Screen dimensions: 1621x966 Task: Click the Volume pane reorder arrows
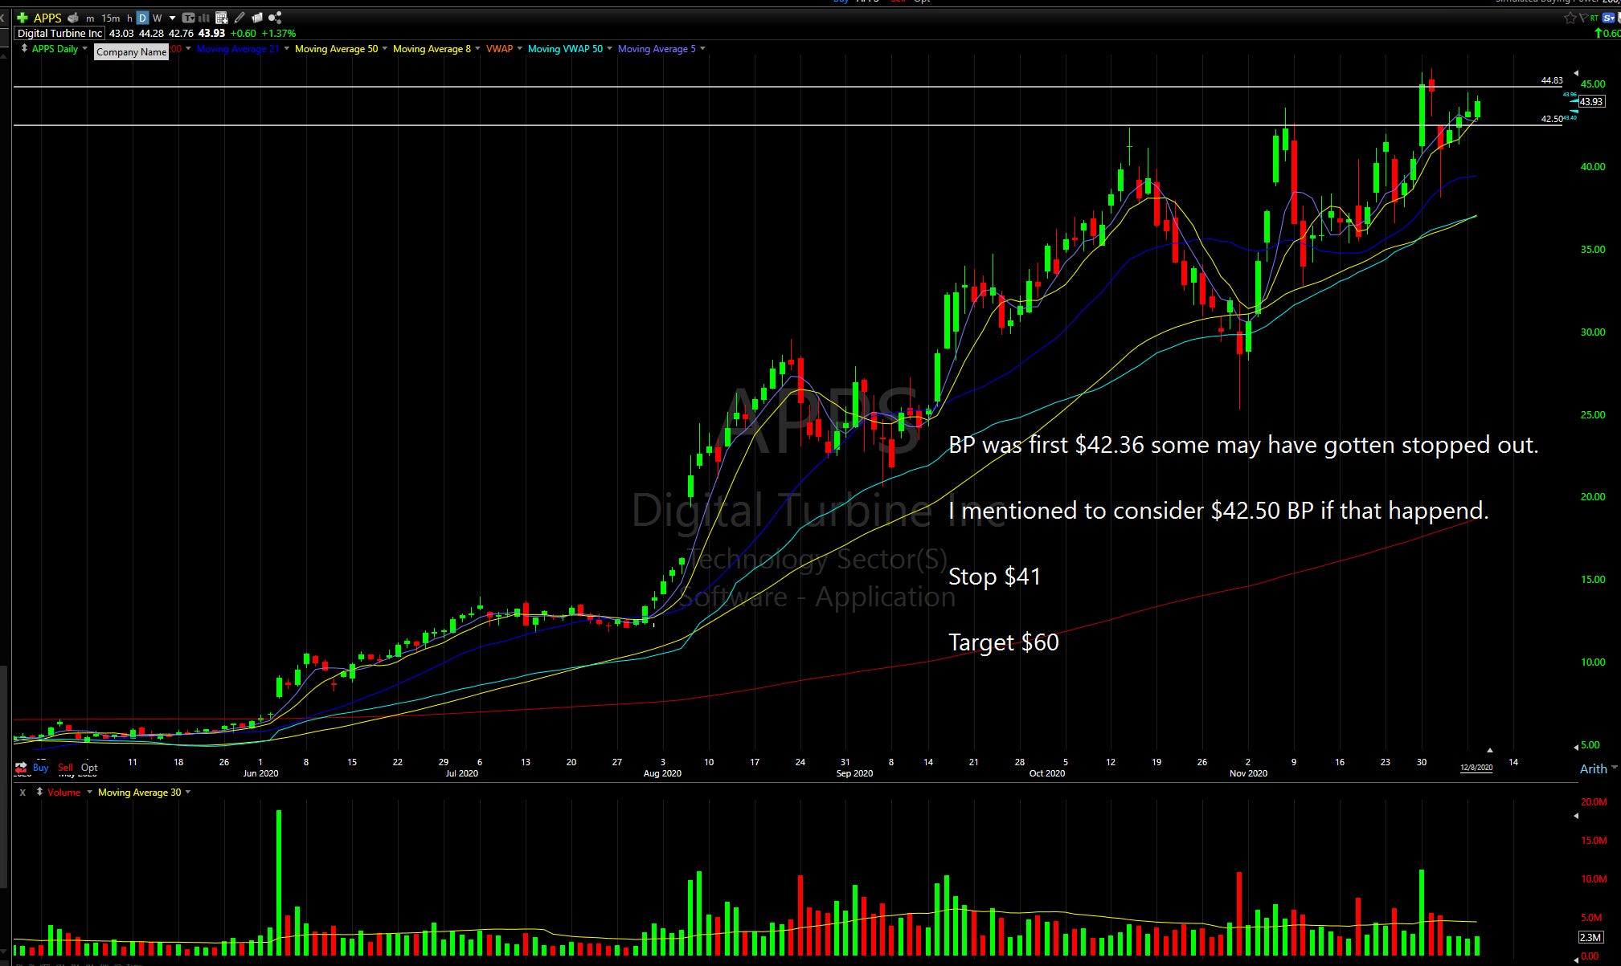(x=39, y=792)
